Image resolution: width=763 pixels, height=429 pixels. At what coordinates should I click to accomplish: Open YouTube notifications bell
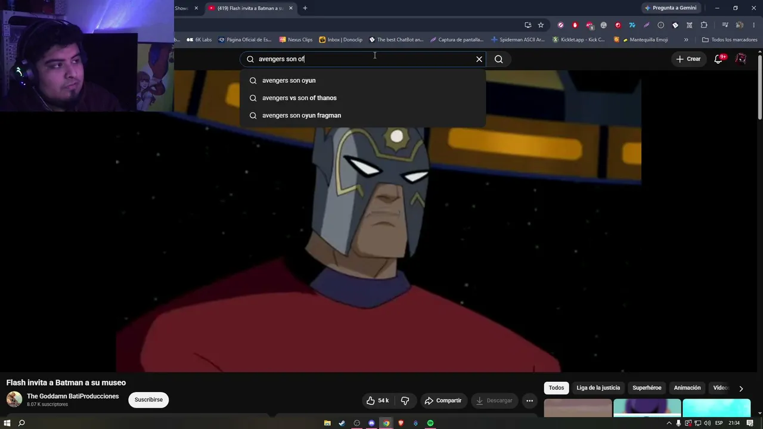click(x=718, y=59)
